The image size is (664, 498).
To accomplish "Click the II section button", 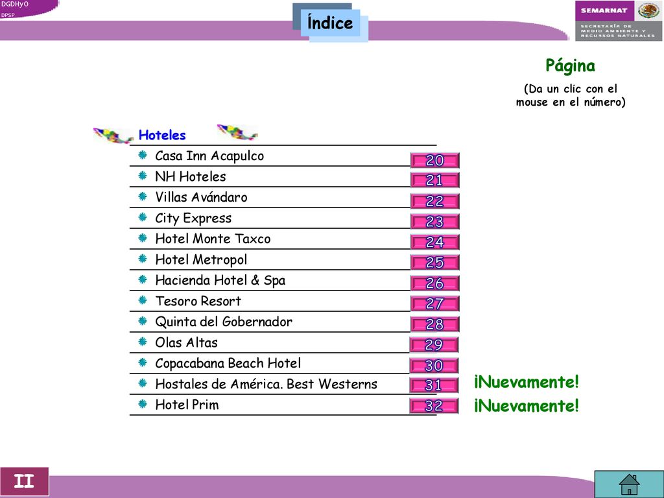I will [x=25, y=482].
